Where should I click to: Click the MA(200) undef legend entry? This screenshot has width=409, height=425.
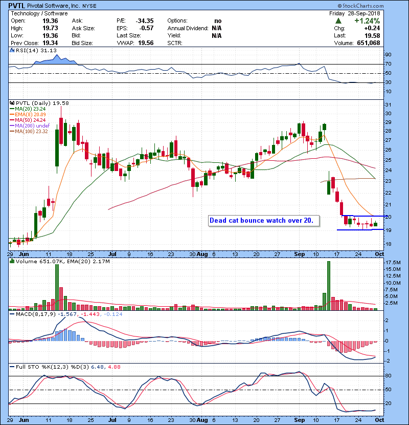pyautogui.click(x=30, y=126)
